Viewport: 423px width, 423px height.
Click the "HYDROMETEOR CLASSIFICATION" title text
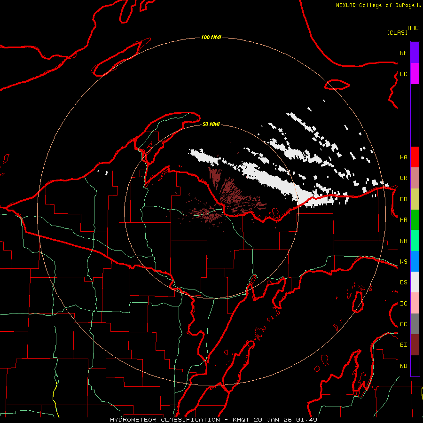tap(165, 420)
